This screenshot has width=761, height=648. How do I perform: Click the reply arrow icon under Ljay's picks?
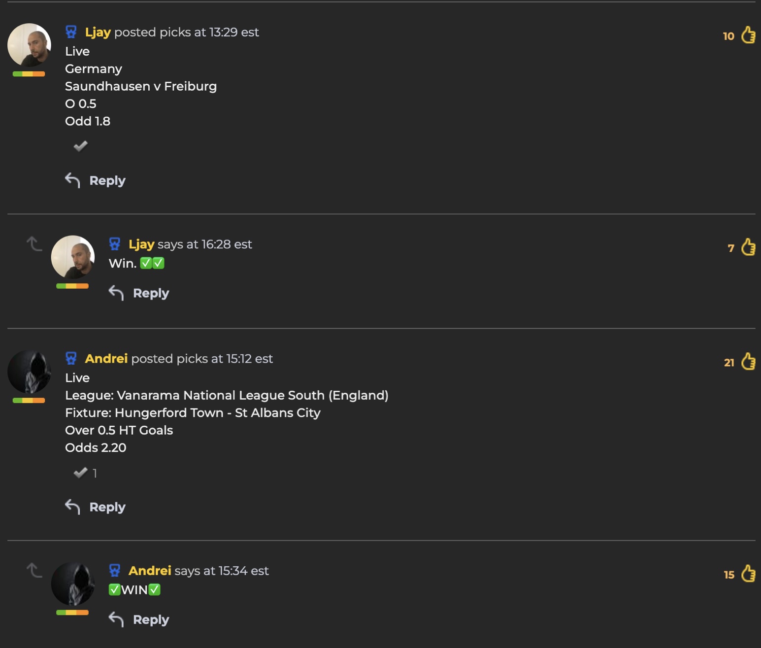[x=73, y=180]
